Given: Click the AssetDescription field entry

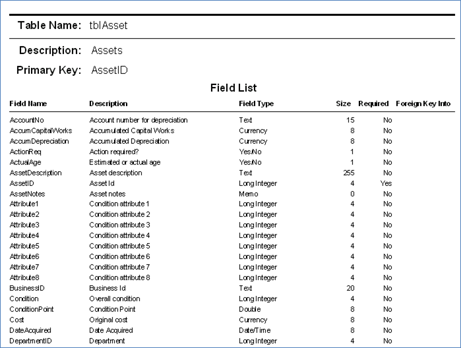Looking at the screenshot, I should (x=36, y=173).
